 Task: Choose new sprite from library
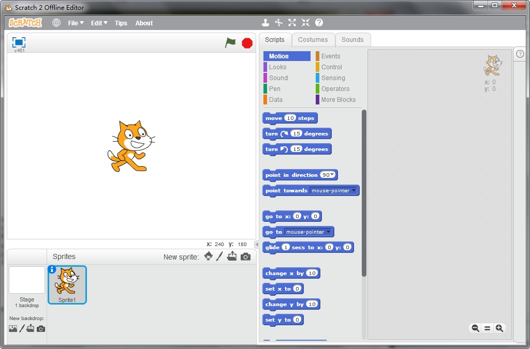pyautogui.click(x=209, y=256)
